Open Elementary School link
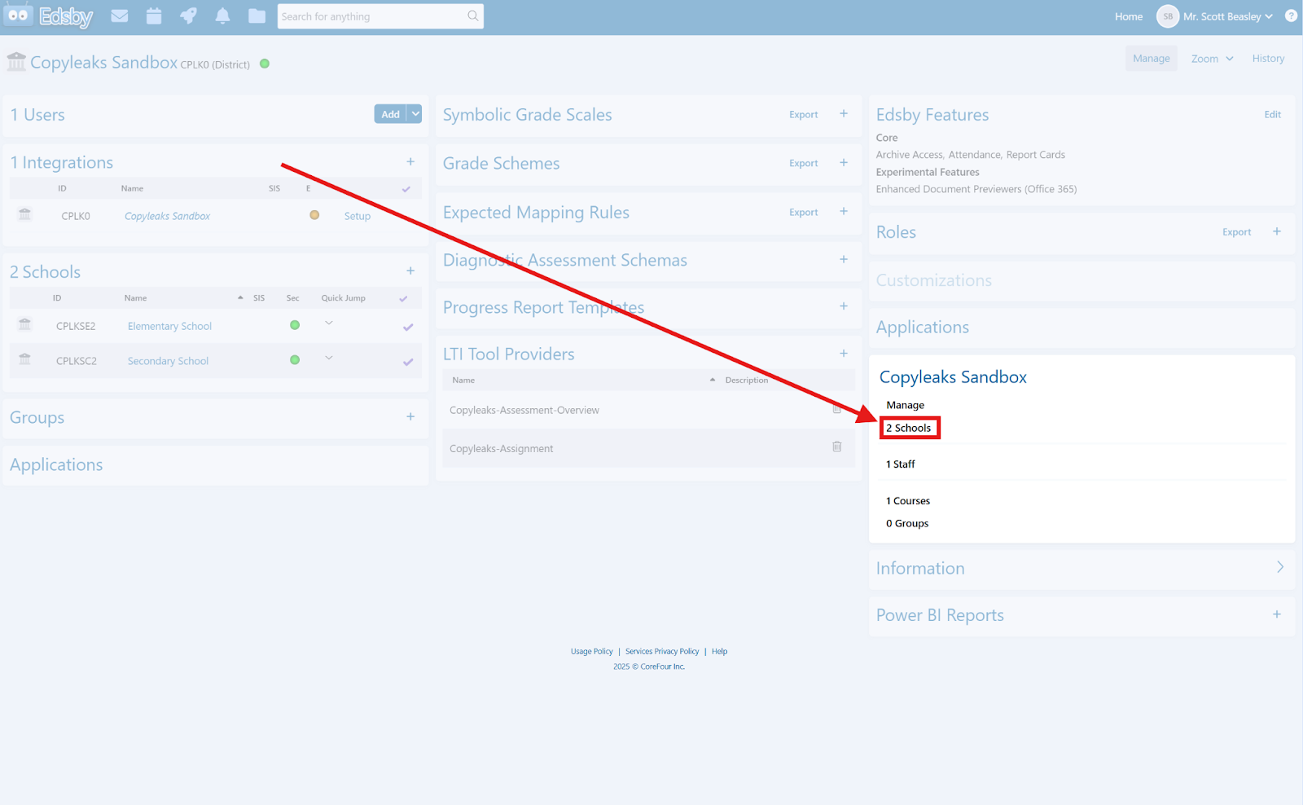 click(x=169, y=326)
